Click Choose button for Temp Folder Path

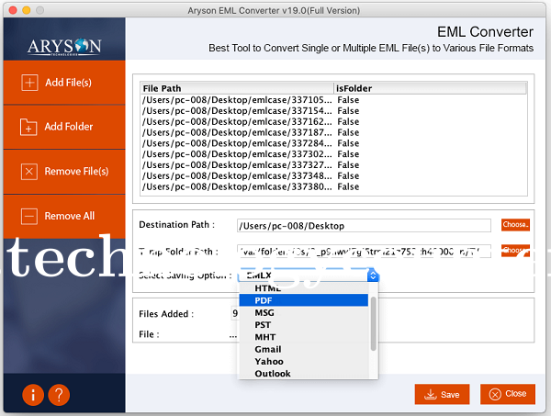515,251
